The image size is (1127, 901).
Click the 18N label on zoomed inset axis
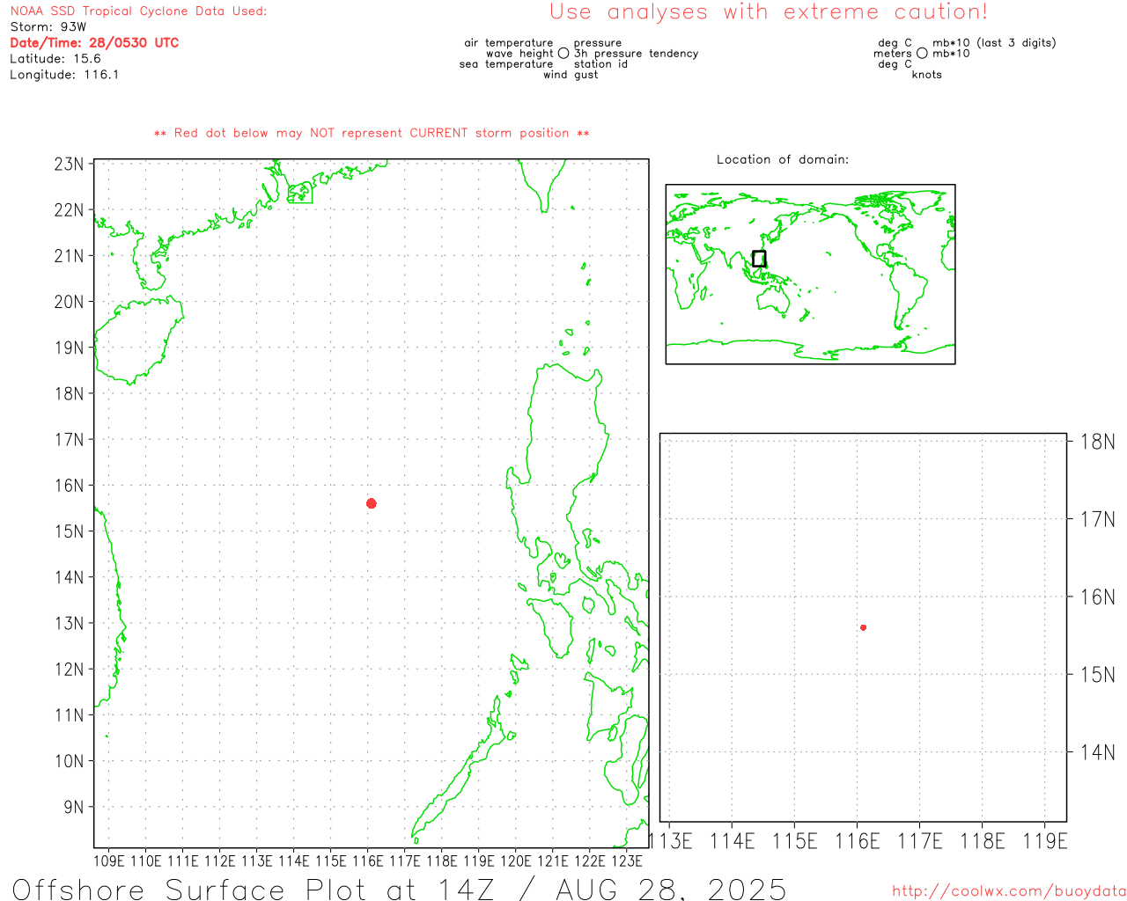1098,442
